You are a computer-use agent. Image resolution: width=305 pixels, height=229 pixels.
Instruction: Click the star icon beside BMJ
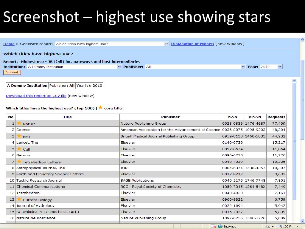(x=19, y=136)
